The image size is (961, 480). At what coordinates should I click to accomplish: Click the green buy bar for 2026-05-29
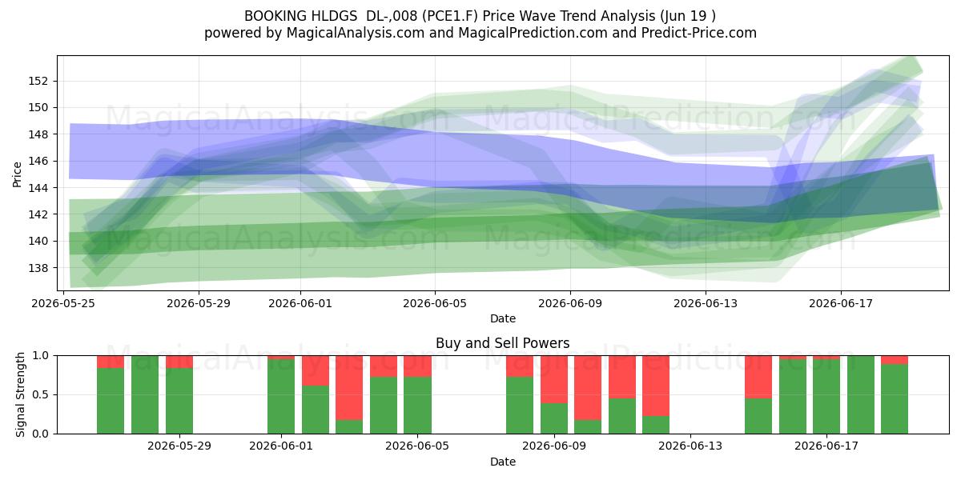[179, 401]
